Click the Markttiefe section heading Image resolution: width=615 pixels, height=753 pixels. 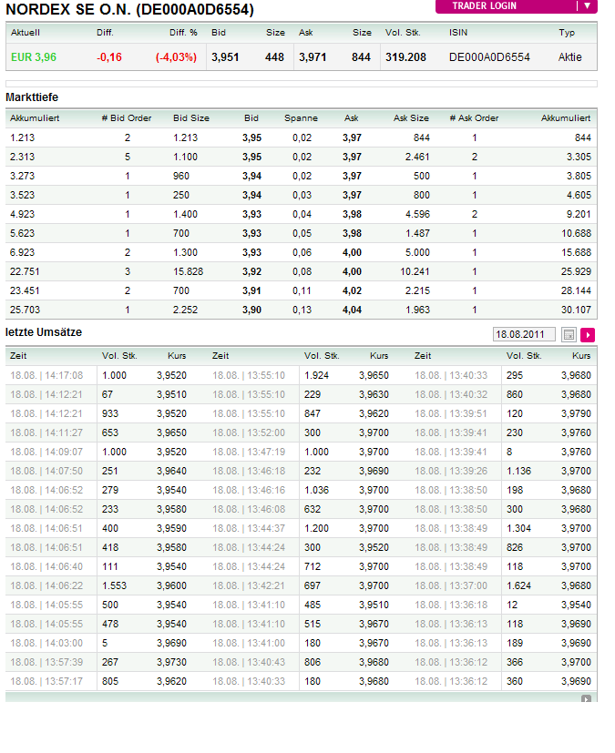[33, 97]
